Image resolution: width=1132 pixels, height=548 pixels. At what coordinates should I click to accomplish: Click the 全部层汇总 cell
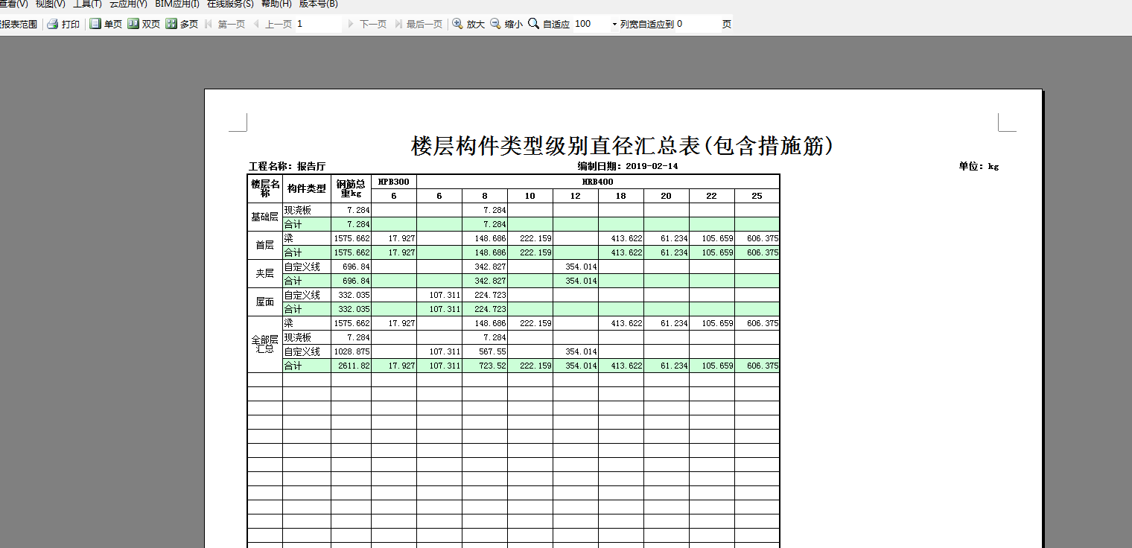[265, 345]
